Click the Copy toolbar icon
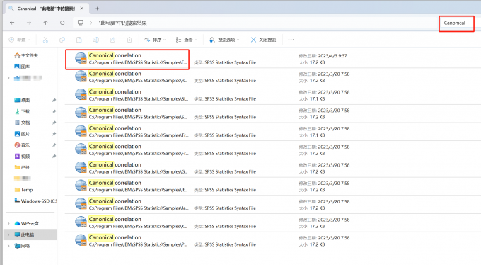The height and width of the screenshot is (265, 481). [62, 40]
